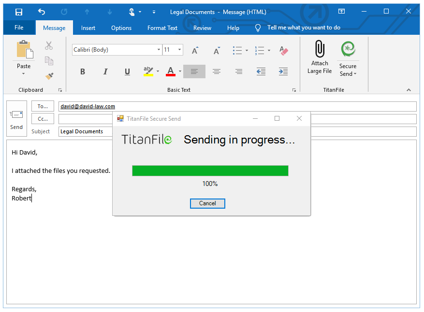Image resolution: width=424 pixels, height=312 pixels.
Task: Toggle the bulleted list
Action: click(237, 50)
